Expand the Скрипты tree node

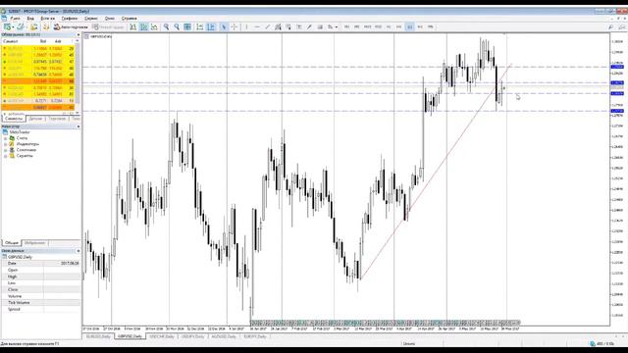(x=6, y=156)
